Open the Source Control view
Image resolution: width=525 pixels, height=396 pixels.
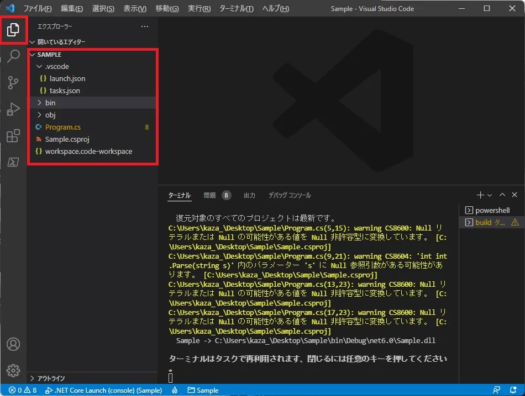tap(13, 83)
